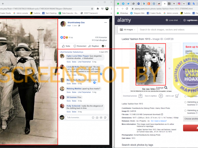198x148 pixels.
Task: Click Choose another license button
Action: [190, 119]
